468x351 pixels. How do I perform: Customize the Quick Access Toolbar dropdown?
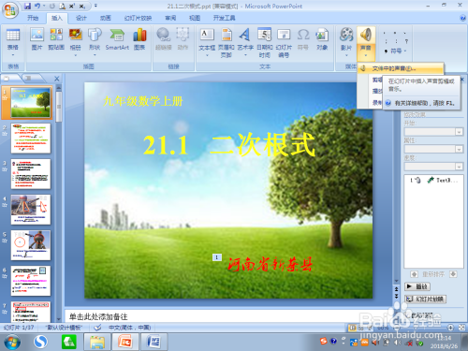pyautogui.click(x=95, y=6)
